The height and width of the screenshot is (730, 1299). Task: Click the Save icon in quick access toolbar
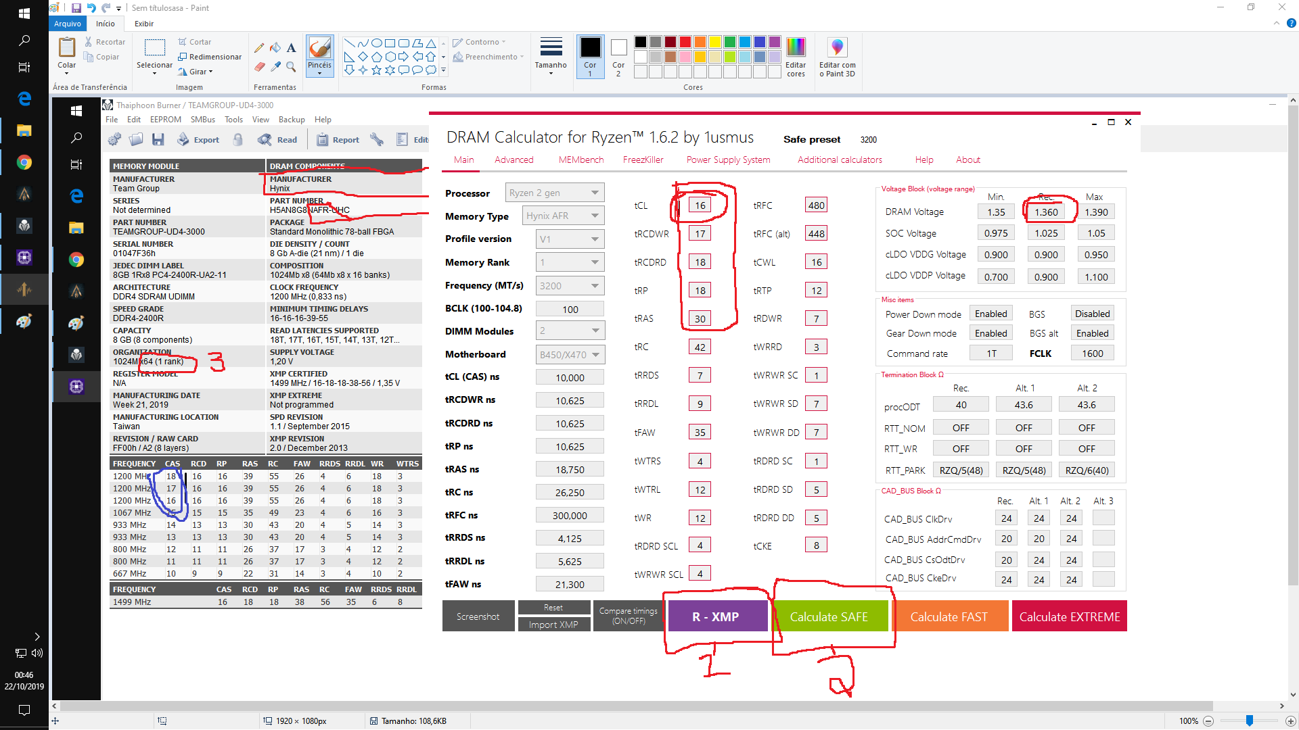[x=76, y=8]
